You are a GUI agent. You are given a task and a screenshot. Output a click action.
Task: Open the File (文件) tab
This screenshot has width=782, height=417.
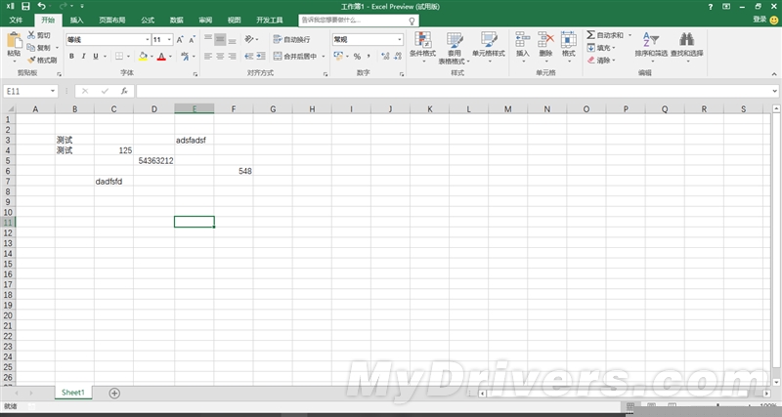click(16, 20)
